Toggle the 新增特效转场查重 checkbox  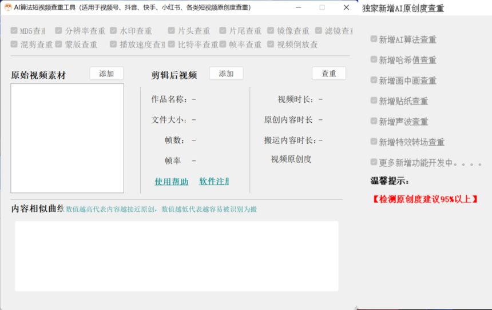374,142
